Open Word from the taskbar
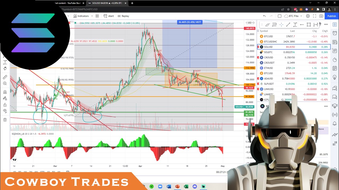The width and height of the screenshot is (339, 190). coord(169,187)
